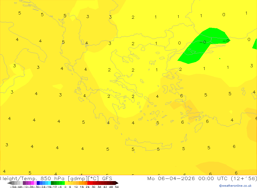Image resolution: width=257 pixels, height=188 pixels.
Task: Select the light pink swatch in the legend
Action: tap(35, 183)
